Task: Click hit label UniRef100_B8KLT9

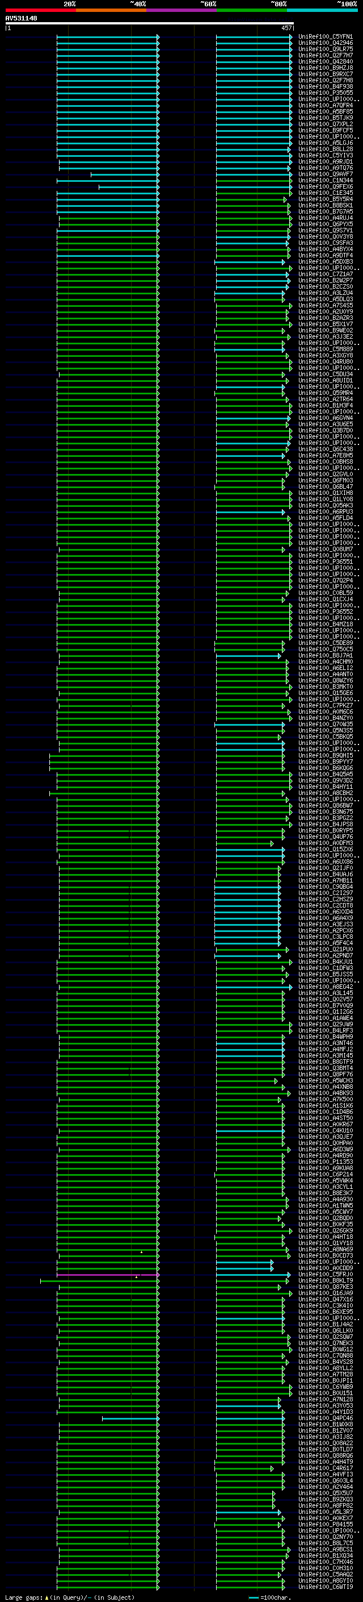Action: coord(326,1280)
